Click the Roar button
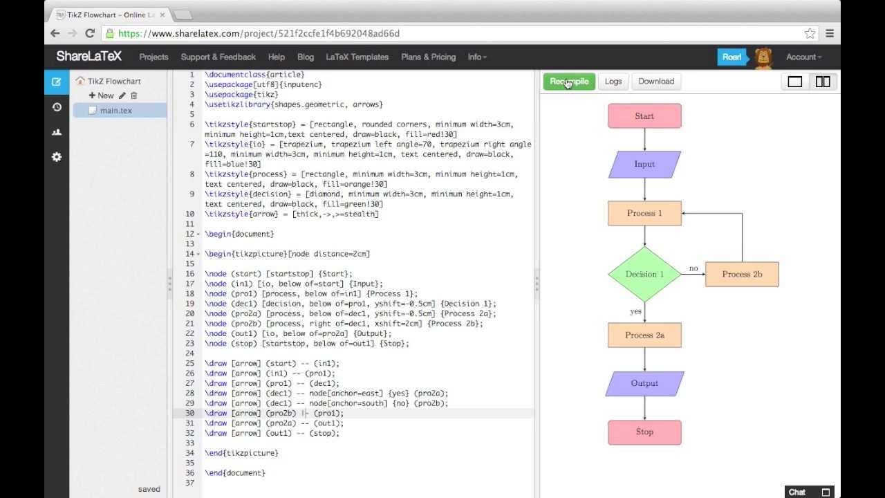 (732, 57)
